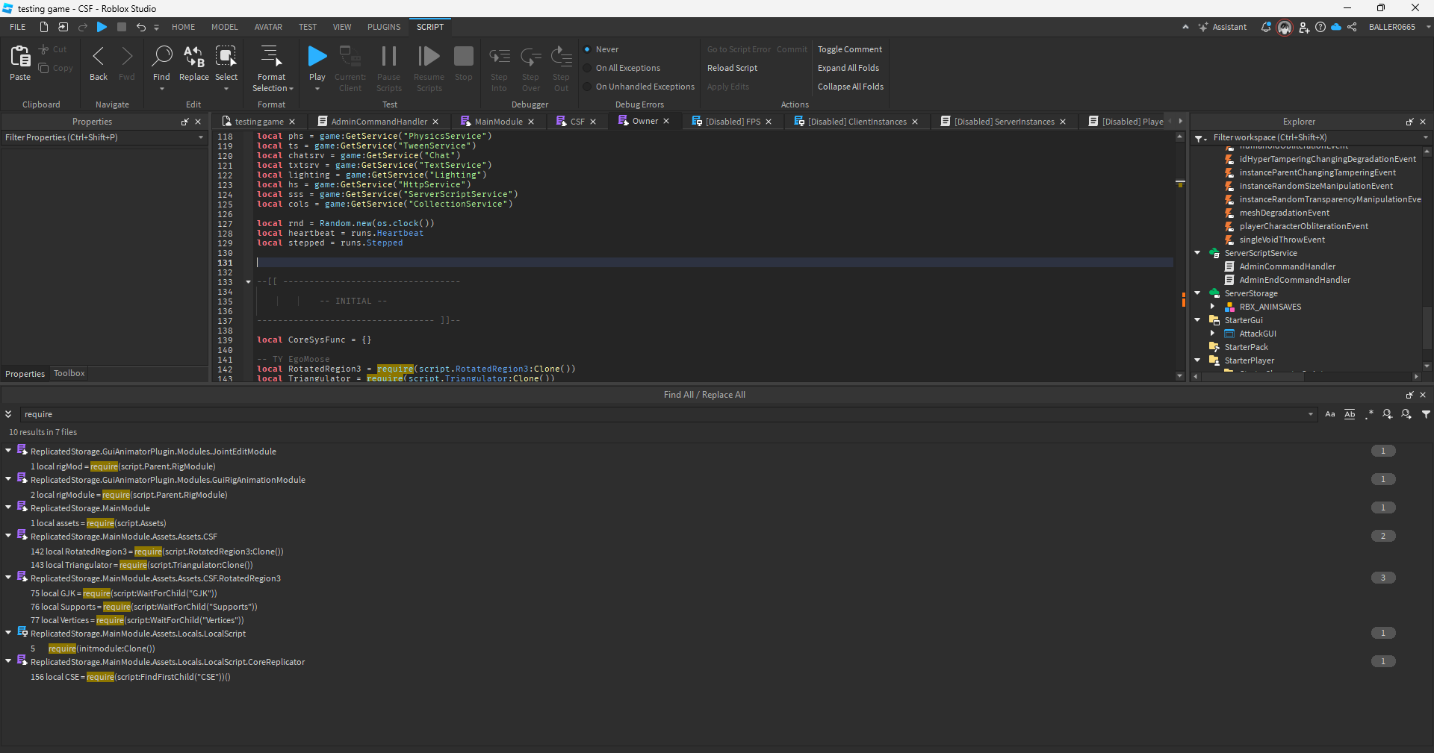1434x753 pixels.
Task: Switch to the Toolbox tab
Action: tap(69, 373)
